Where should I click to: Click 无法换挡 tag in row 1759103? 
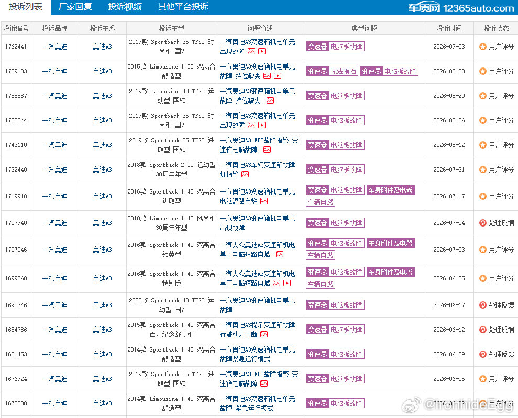coord(344,71)
